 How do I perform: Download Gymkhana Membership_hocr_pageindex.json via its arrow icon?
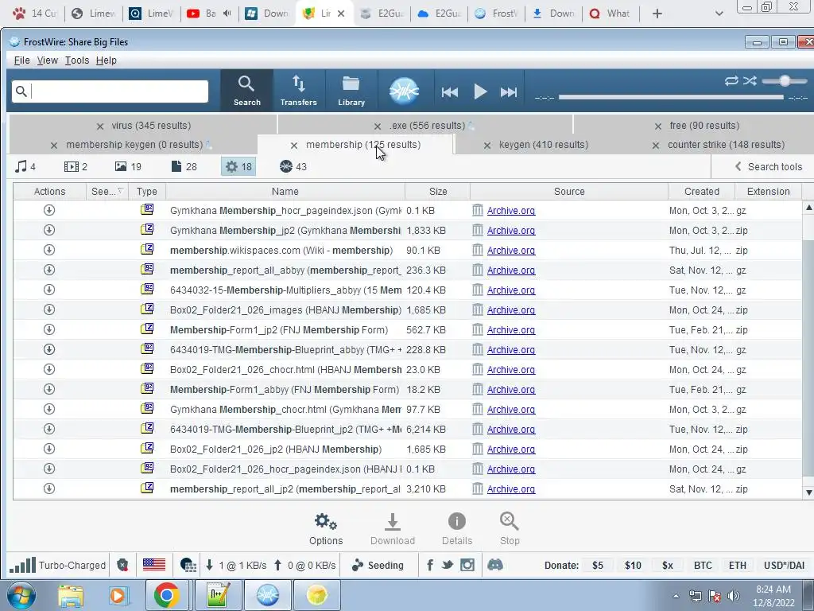[49, 210]
